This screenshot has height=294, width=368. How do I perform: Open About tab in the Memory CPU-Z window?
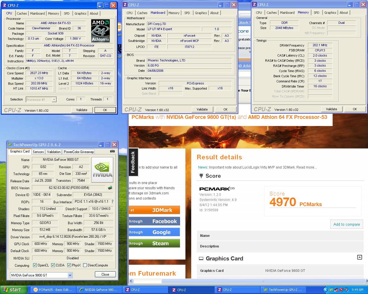pos(344,13)
